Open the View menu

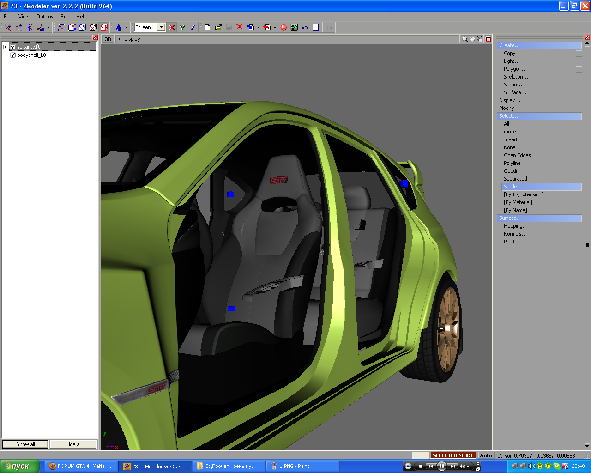point(24,17)
